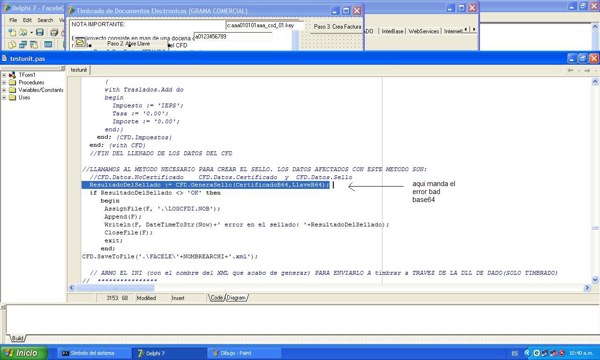
Task: Click the editor vertical scrollbar down arrow
Action: pyautogui.click(x=595, y=280)
